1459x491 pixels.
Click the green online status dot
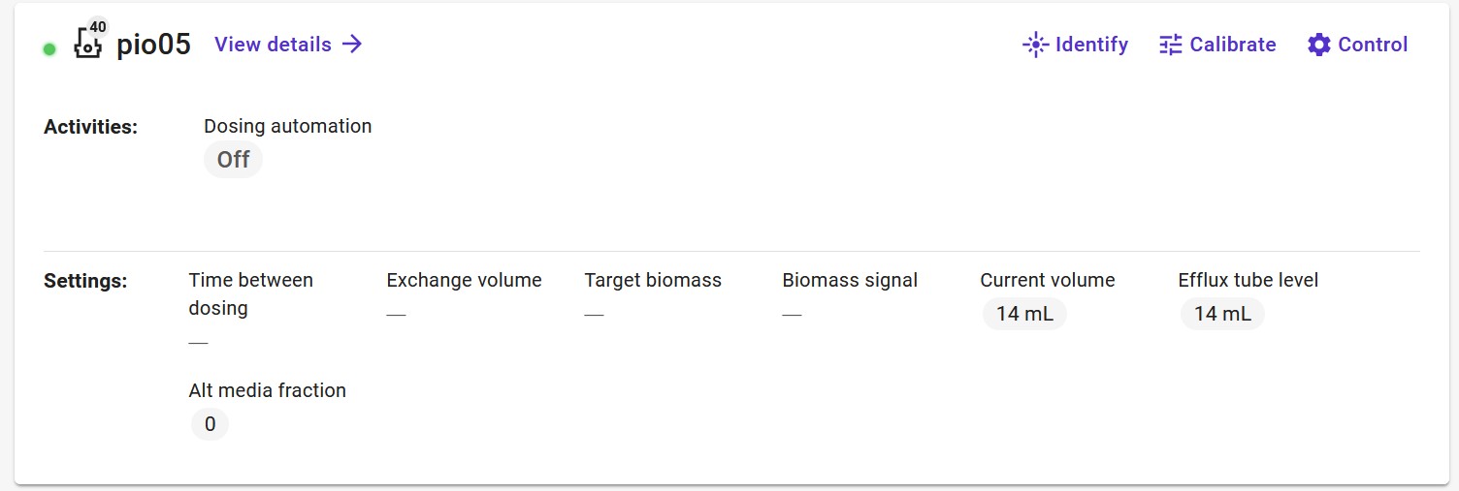coord(49,48)
